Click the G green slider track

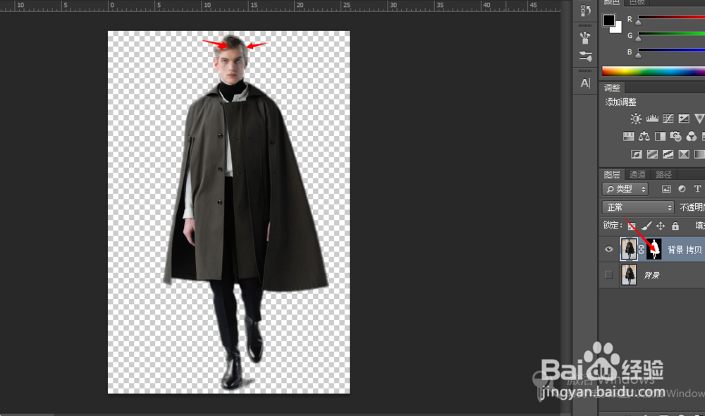tap(671, 34)
